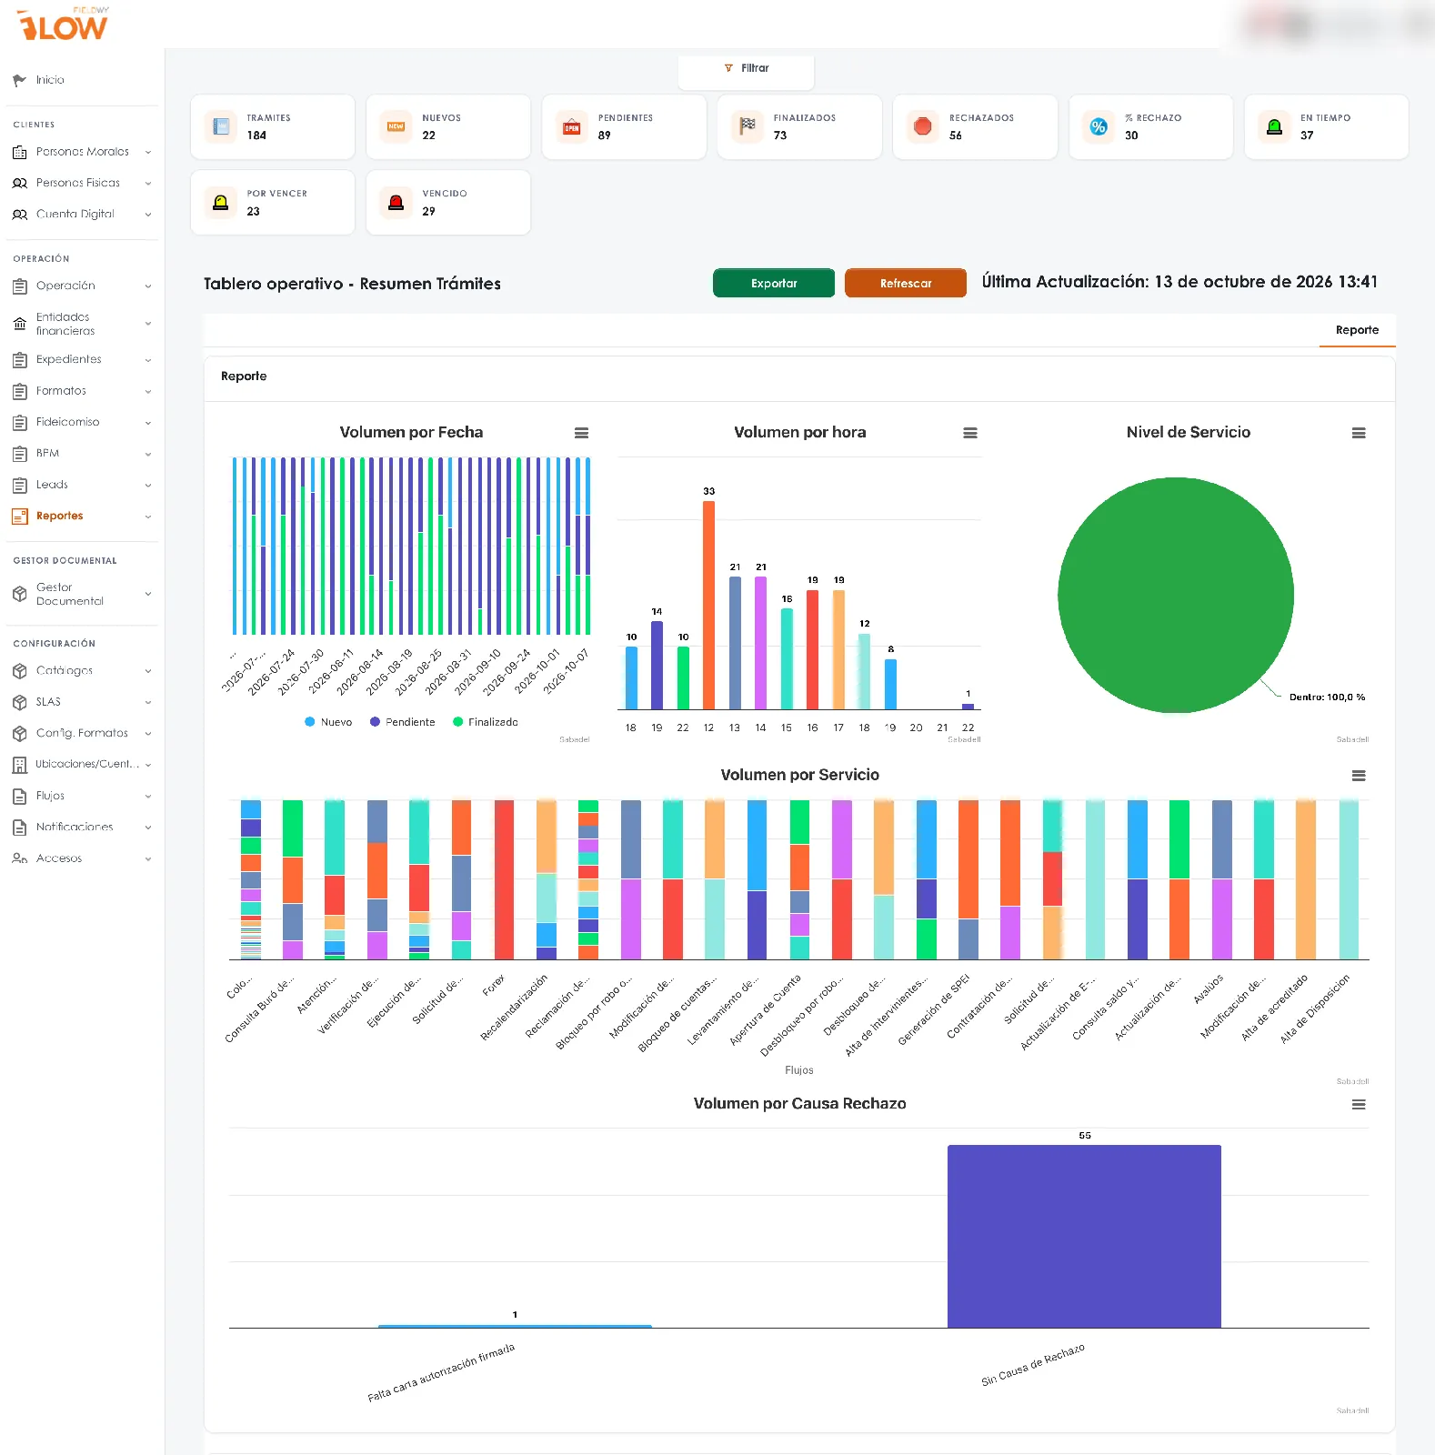Click the purple Sin Causa de Rechazo bar
This screenshot has height=1455, width=1435.
click(x=1084, y=1236)
